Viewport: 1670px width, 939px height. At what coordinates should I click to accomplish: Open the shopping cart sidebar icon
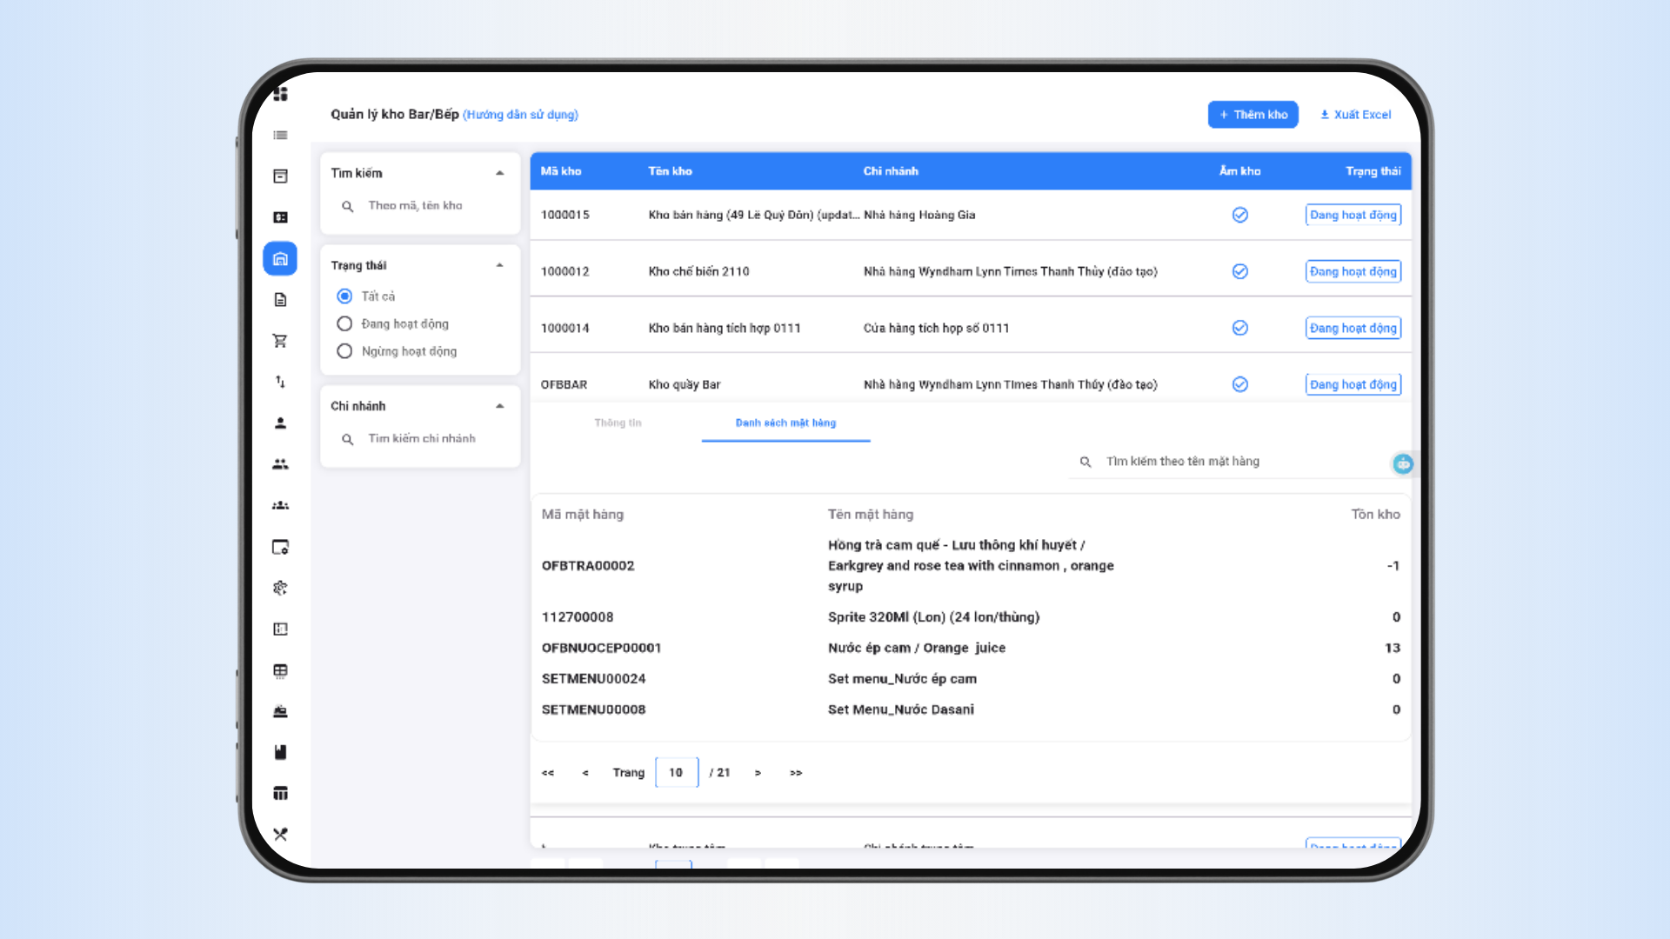click(x=280, y=341)
